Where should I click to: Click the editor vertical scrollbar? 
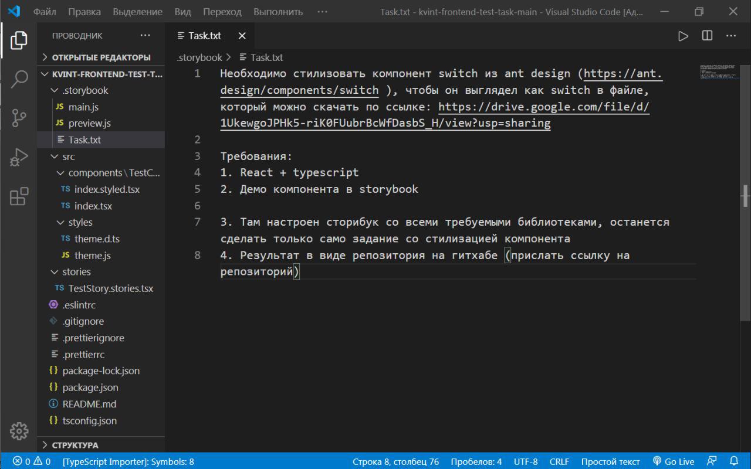(x=746, y=193)
